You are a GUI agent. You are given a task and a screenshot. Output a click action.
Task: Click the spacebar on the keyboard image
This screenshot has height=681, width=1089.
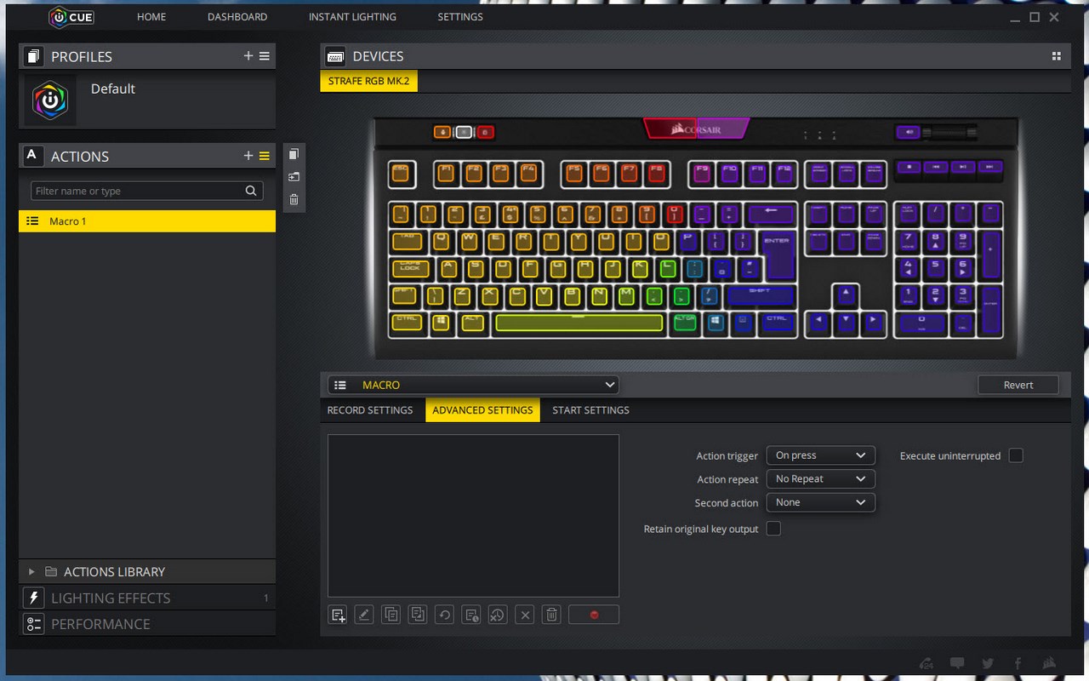pos(579,323)
